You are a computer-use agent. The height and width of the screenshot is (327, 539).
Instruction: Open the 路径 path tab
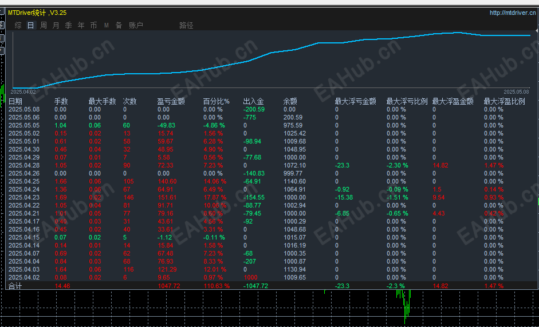tap(186, 25)
